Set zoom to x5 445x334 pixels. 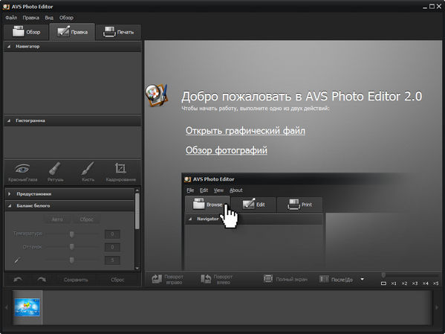pyautogui.click(x=435, y=283)
